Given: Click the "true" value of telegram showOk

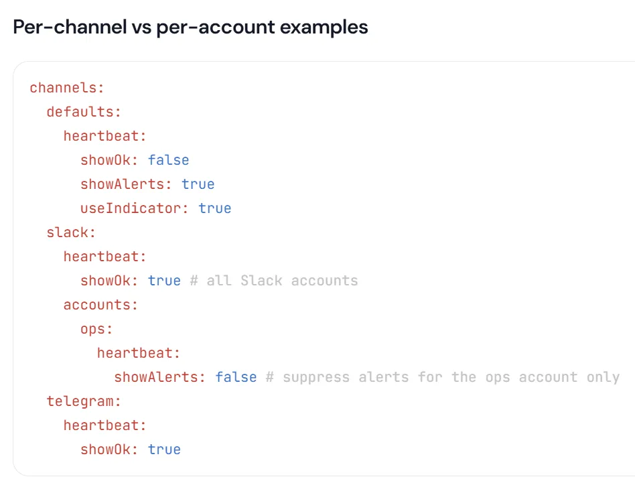Looking at the screenshot, I should point(164,449).
